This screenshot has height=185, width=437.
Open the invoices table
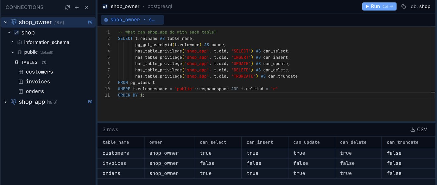pos(38,82)
